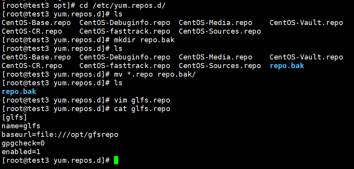Click the 'gpgcheck=0' line
Screen dimensions: 354x169
[23, 143]
